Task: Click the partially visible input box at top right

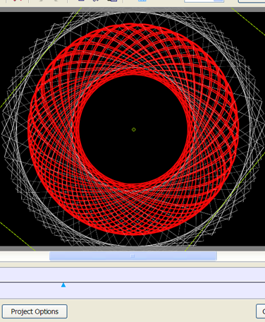Action: coord(252,1)
